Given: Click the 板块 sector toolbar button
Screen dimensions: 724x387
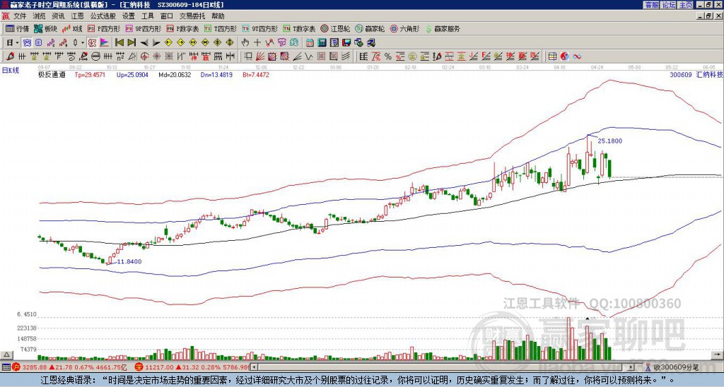Looking at the screenshot, I should click(46, 28).
